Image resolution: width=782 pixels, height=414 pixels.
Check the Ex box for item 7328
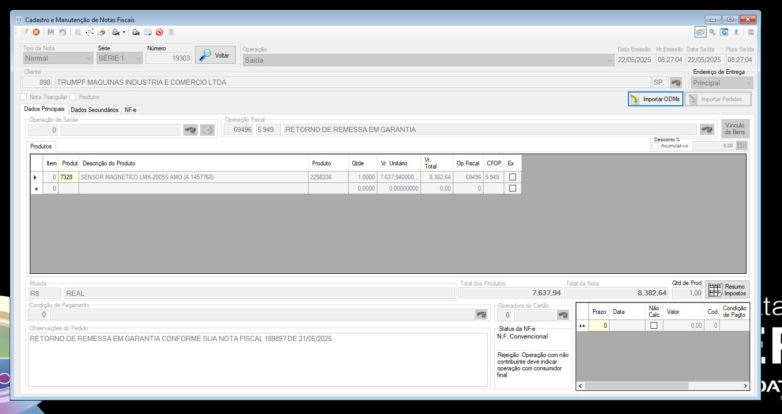point(512,177)
